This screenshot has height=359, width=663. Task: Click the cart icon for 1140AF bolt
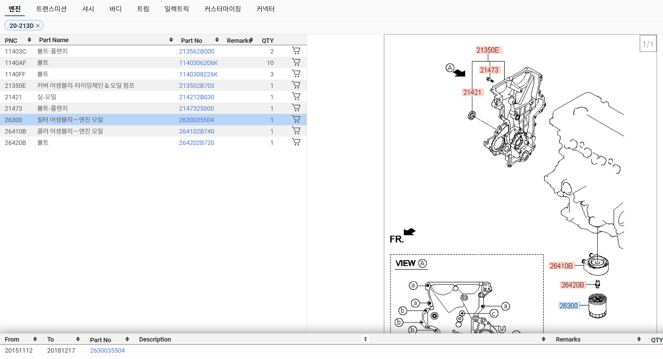coord(296,62)
